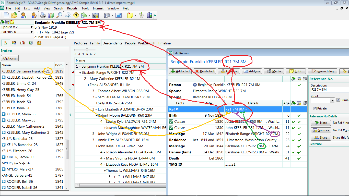Click the green tree diagram toolbar icon

click(x=142, y=15)
